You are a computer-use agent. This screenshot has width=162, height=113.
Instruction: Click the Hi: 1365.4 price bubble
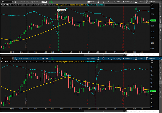pos(61,10)
